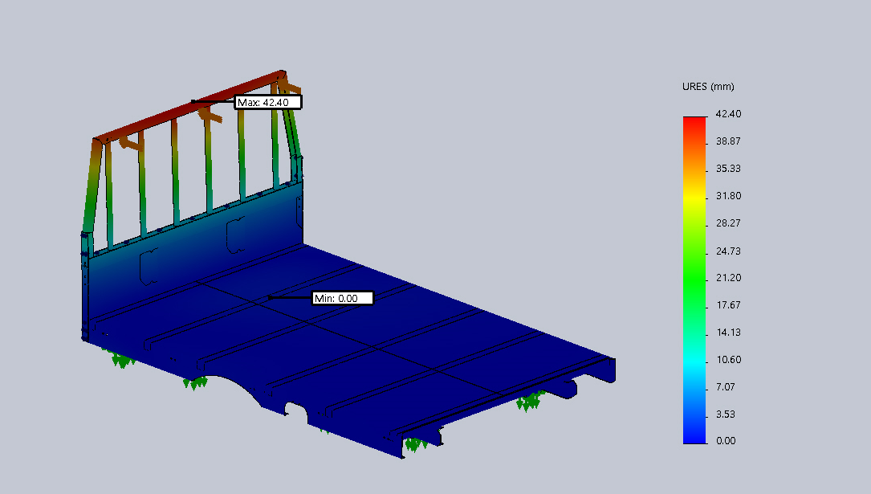Screen dimensions: 871x494
Task: Click the 28.27 legend value
Action: click(x=728, y=223)
